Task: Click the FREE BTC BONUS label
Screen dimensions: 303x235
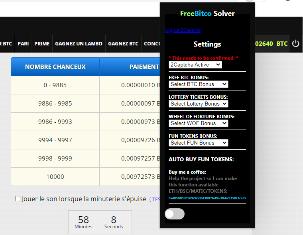Action: pos(189,77)
